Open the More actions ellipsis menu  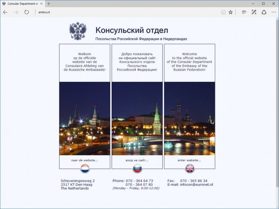tap(274, 12)
